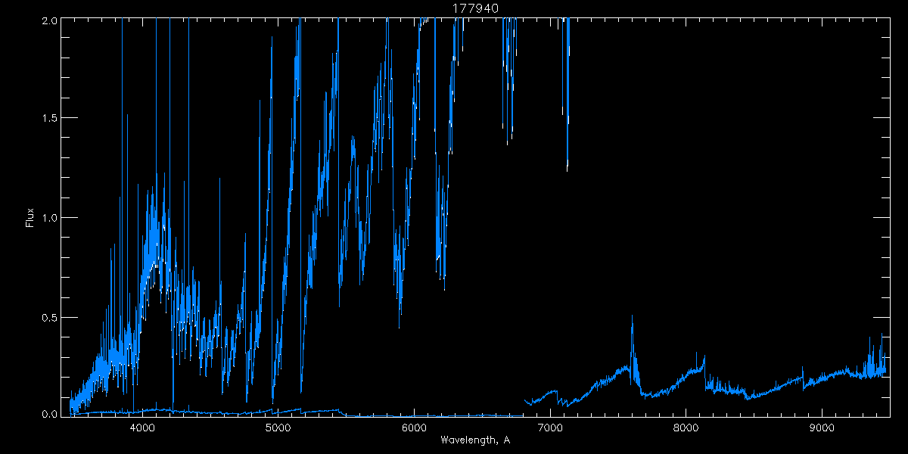
Task: Click the Flux axis label
Action: tap(30, 218)
